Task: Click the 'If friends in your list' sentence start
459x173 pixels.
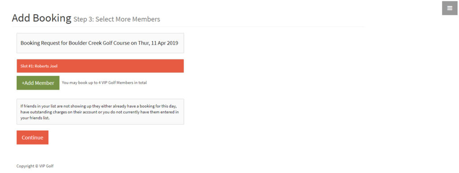Action: click(38, 106)
